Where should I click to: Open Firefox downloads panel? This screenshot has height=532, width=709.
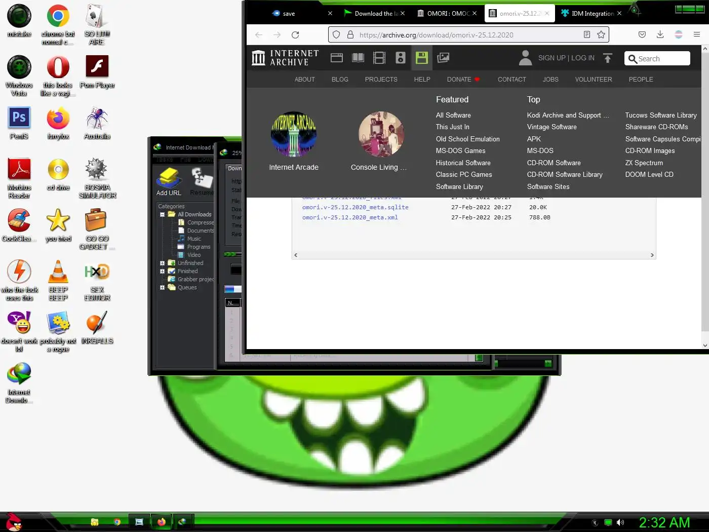[x=660, y=34]
